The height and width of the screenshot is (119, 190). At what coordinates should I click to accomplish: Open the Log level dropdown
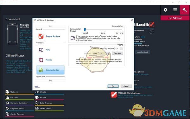(x=101, y=53)
